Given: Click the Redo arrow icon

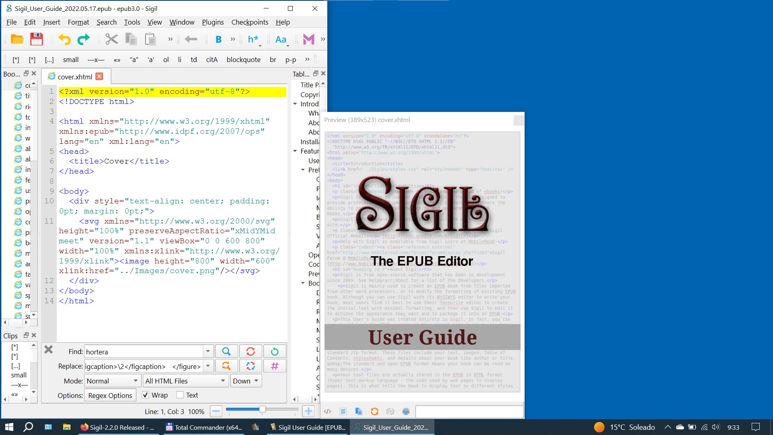Looking at the screenshot, I should (83, 39).
